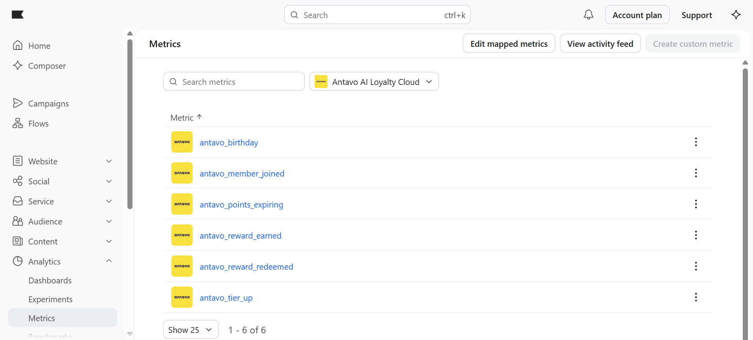Viewport: 753px width, 340px height.
Task: Click Create custom metric button
Action: [x=693, y=44]
